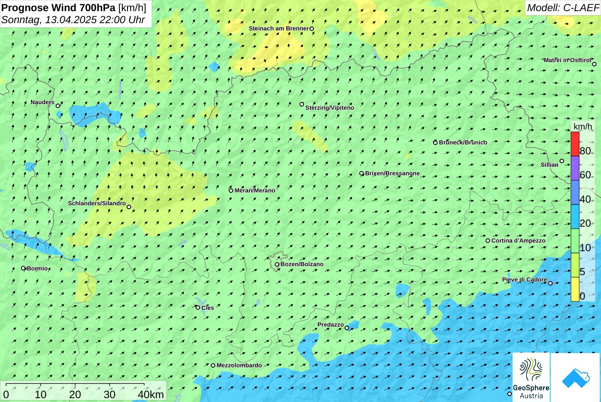This screenshot has height=402, width=601.
Task: Select the Meran/Merano map marker
Action: (231, 190)
